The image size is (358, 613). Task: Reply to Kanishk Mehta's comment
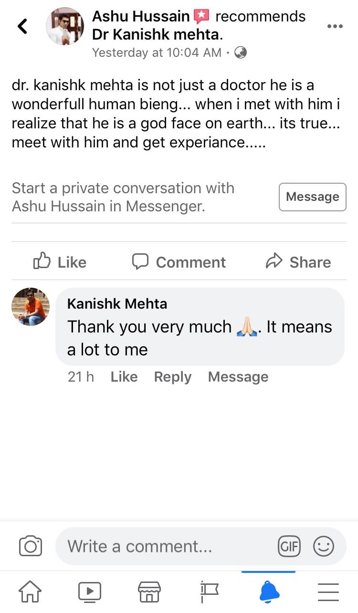coord(173,377)
